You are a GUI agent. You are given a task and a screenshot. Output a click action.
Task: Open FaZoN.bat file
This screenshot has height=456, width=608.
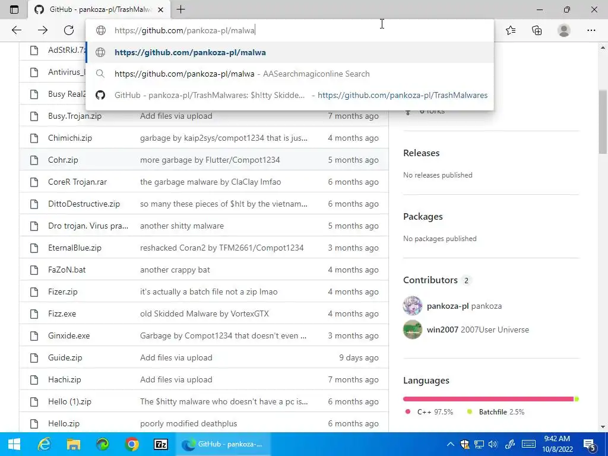pyautogui.click(x=66, y=270)
